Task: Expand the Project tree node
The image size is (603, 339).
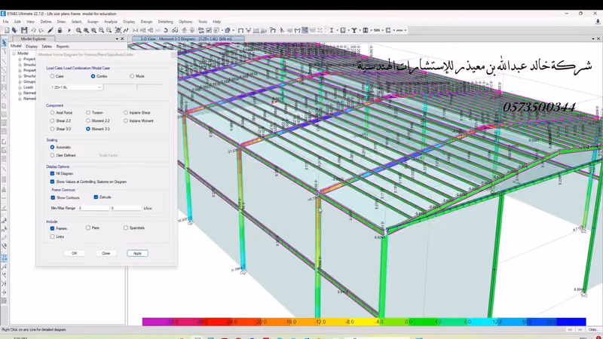Action: [x=20, y=60]
